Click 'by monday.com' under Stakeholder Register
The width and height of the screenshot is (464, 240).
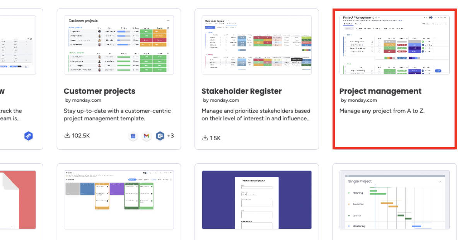[221, 100]
